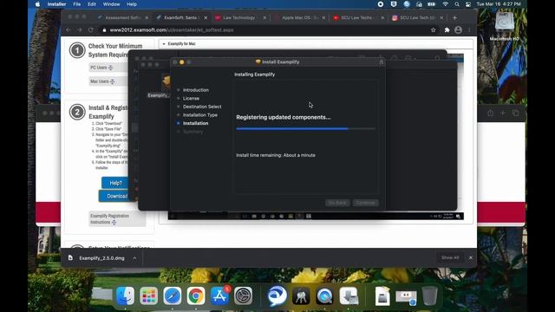This screenshot has width=555, height=312.
Task: Open QuickTime Player in the Dock
Action: click(x=324, y=296)
